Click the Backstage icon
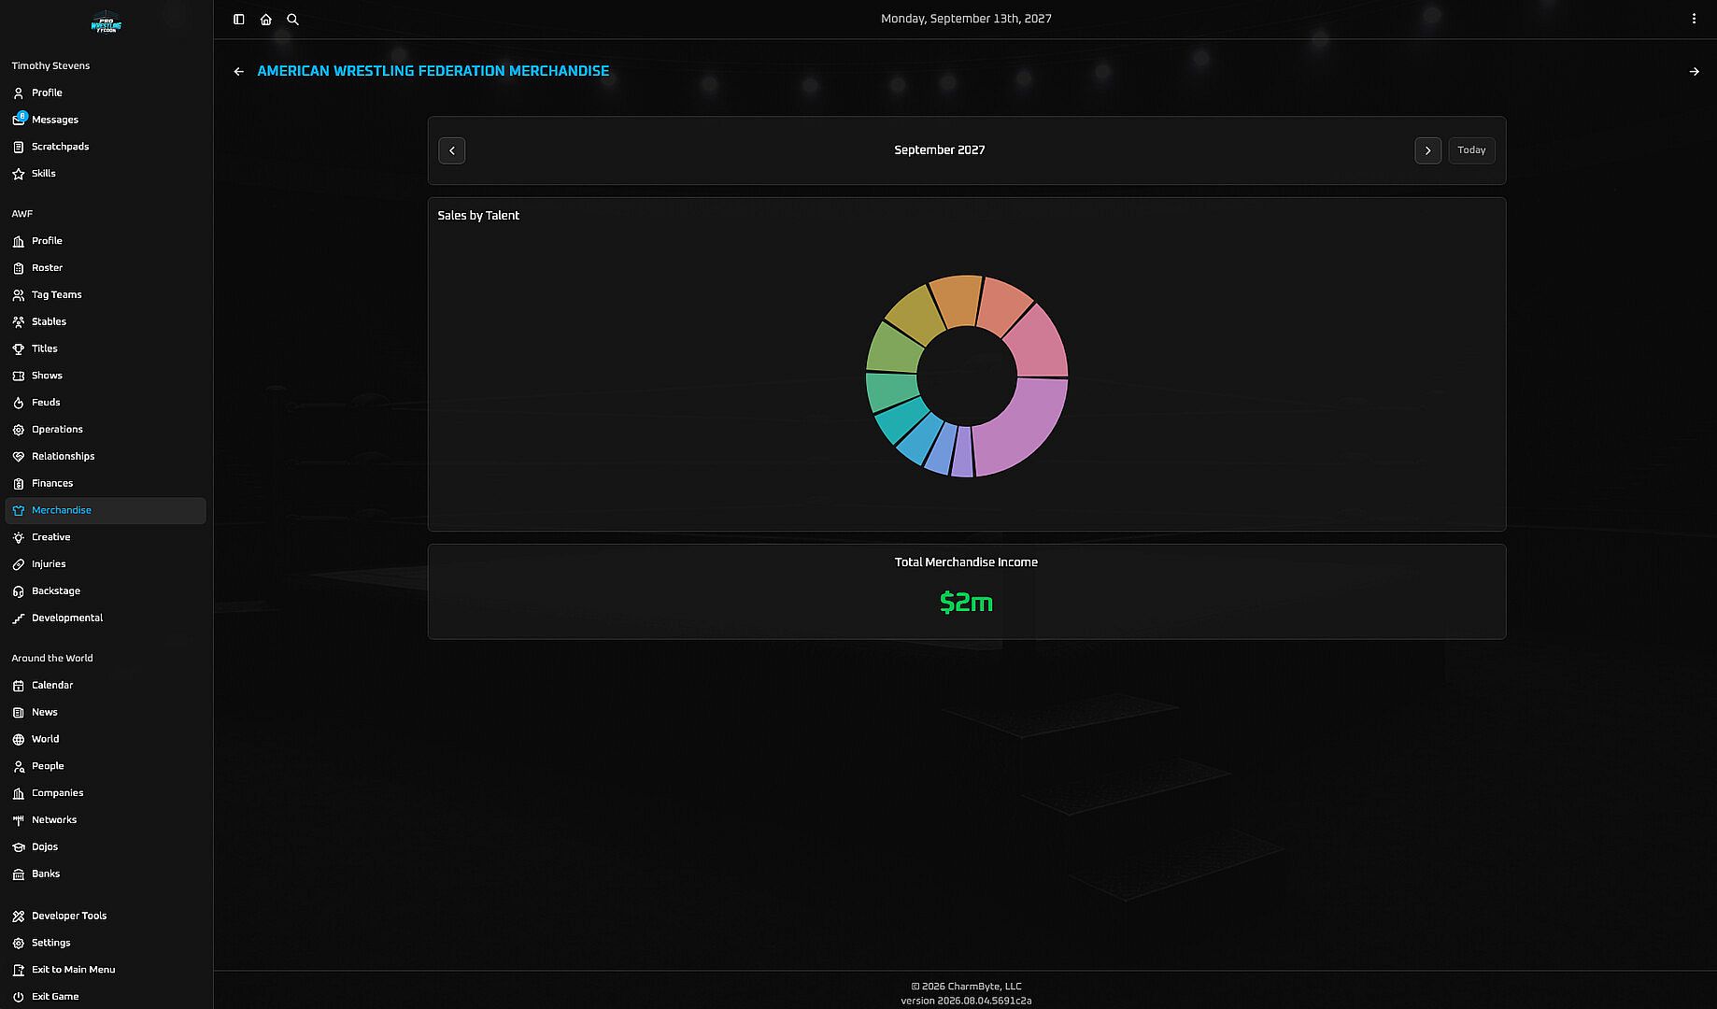The width and height of the screenshot is (1717, 1009). coord(18,591)
